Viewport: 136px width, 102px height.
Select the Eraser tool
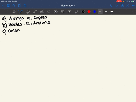[28, 12]
